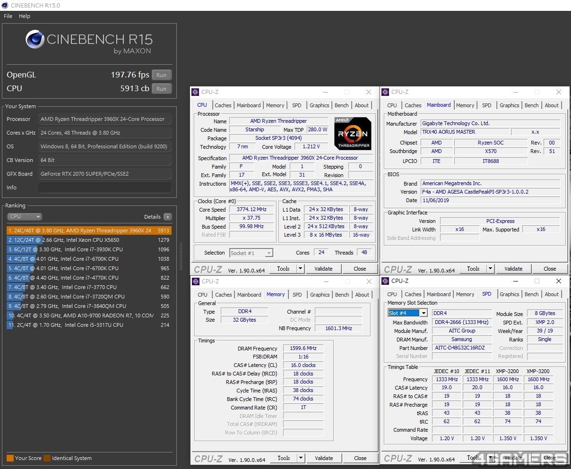
Task: Run the CPU benchmark
Action: [162, 89]
